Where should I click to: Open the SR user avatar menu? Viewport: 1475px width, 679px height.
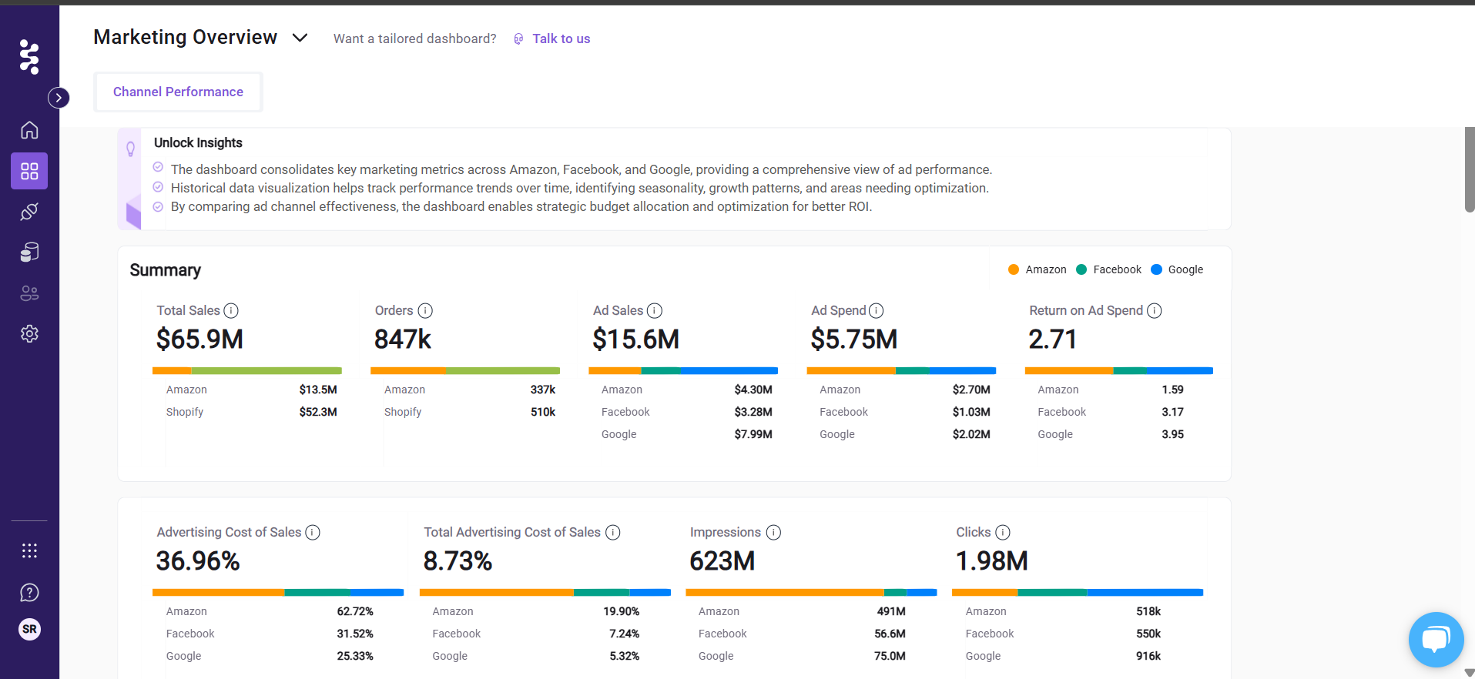click(29, 629)
